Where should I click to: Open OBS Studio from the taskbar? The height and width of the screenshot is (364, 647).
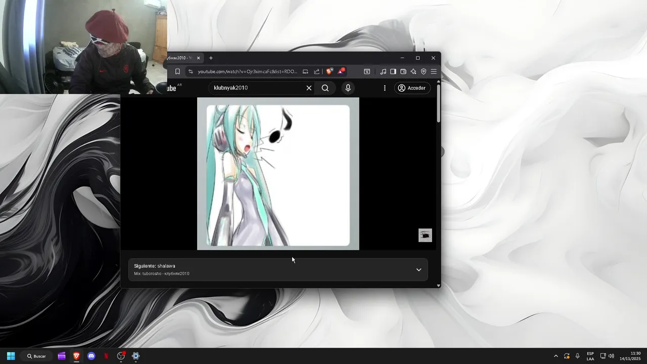pos(121,356)
